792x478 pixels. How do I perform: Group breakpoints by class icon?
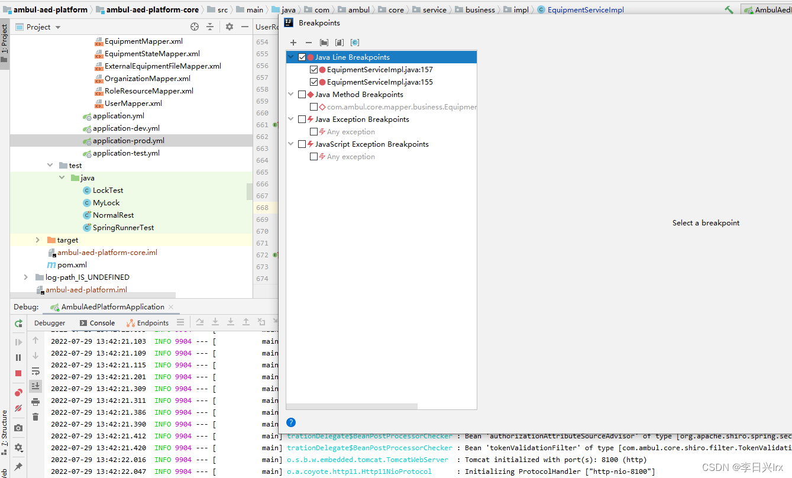(355, 43)
